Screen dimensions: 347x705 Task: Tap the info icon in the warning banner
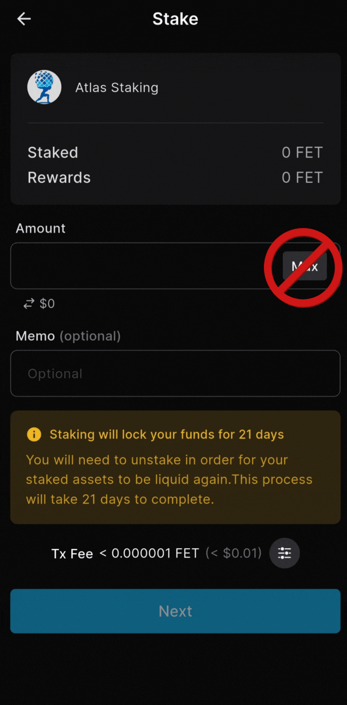[34, 434]
